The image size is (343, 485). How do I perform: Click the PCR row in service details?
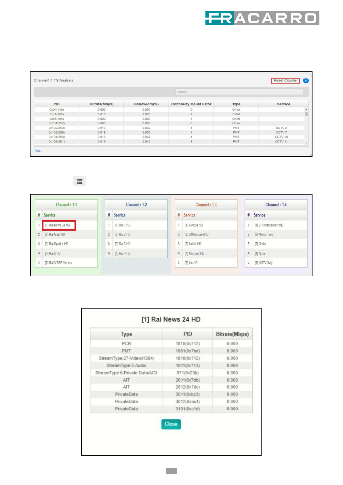coord(171,344)
